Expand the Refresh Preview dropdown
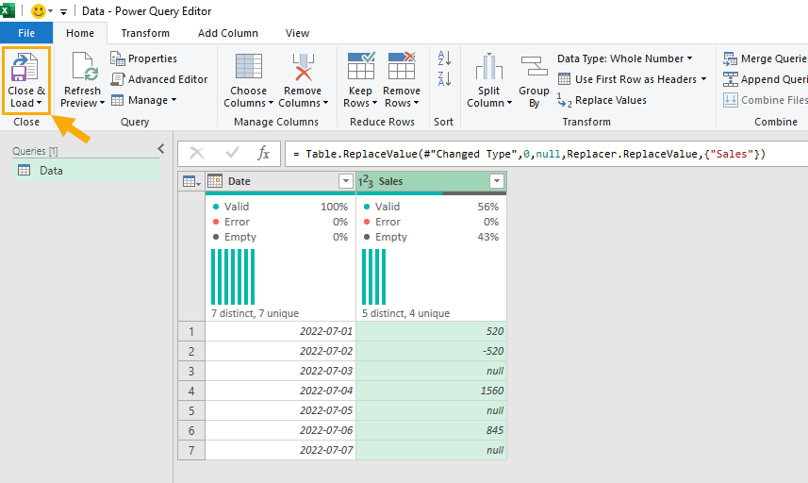The height and width of the screenshot is (483, 808). 102,103
